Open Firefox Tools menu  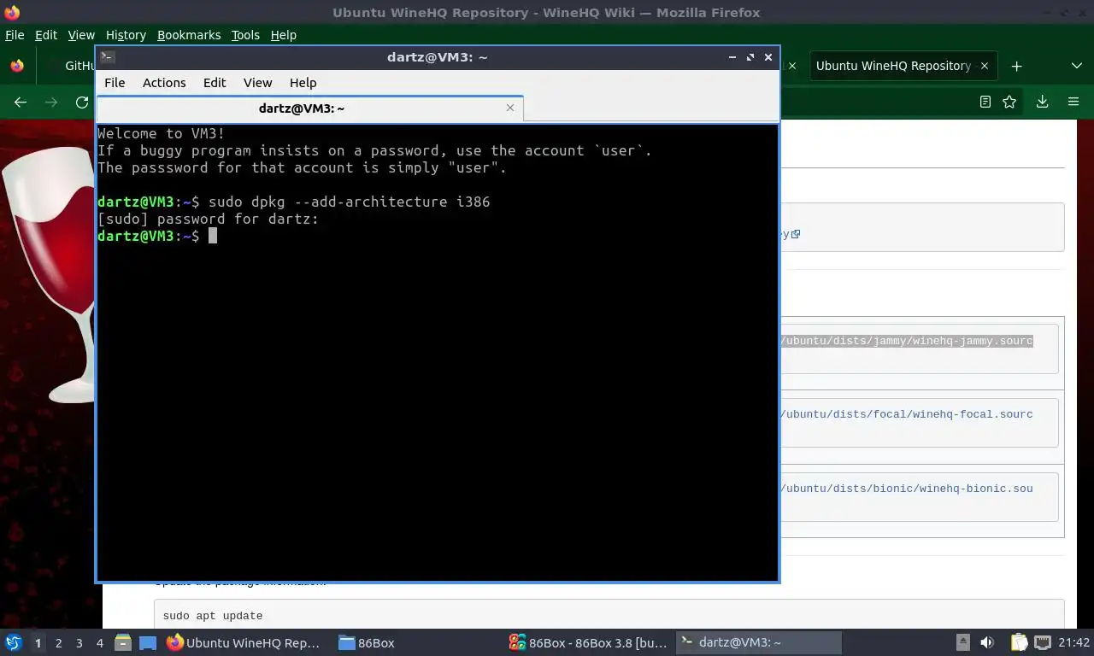[245, 35]
